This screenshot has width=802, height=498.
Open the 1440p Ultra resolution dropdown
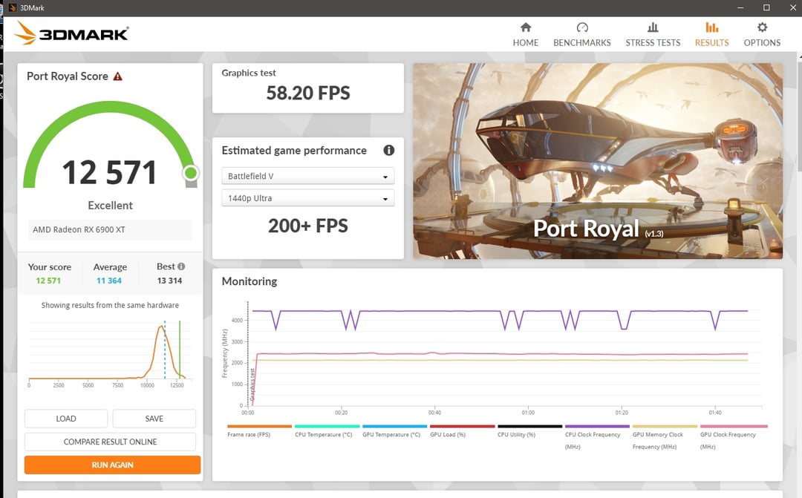click(x=308, y=198)
